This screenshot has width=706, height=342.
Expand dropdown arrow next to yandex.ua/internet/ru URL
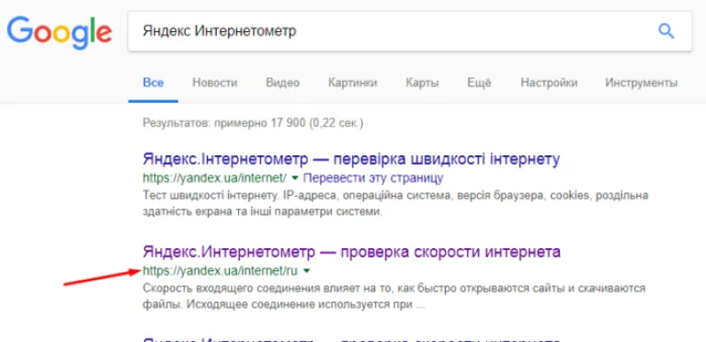click(307, 271)
